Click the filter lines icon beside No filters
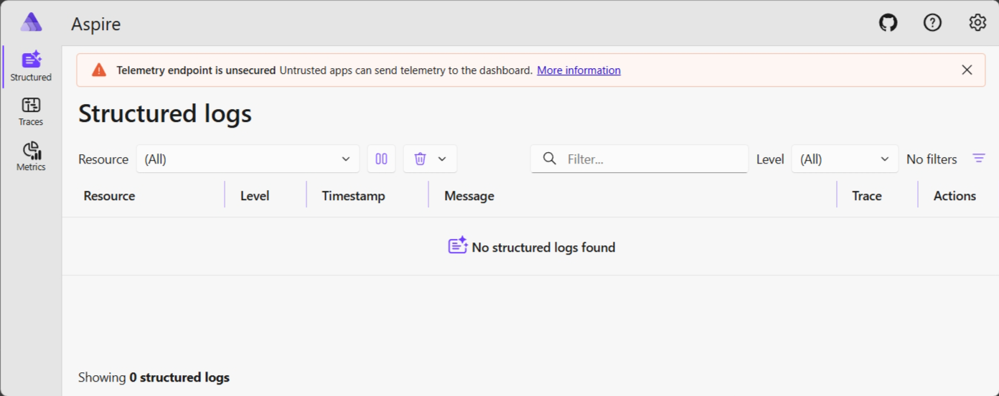The height and width of the screenshot is (396, 999). pos(979,159)
